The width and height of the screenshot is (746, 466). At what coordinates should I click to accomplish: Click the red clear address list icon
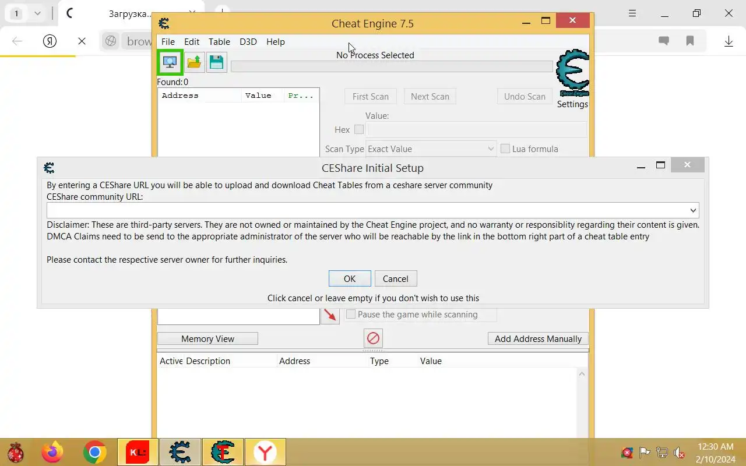point(373,338)
